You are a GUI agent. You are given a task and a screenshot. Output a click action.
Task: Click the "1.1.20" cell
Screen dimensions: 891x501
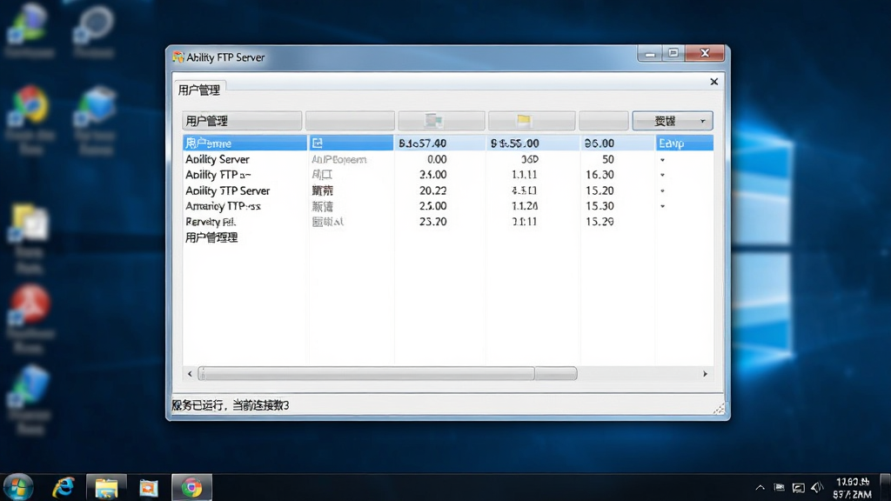pos(524,206)
